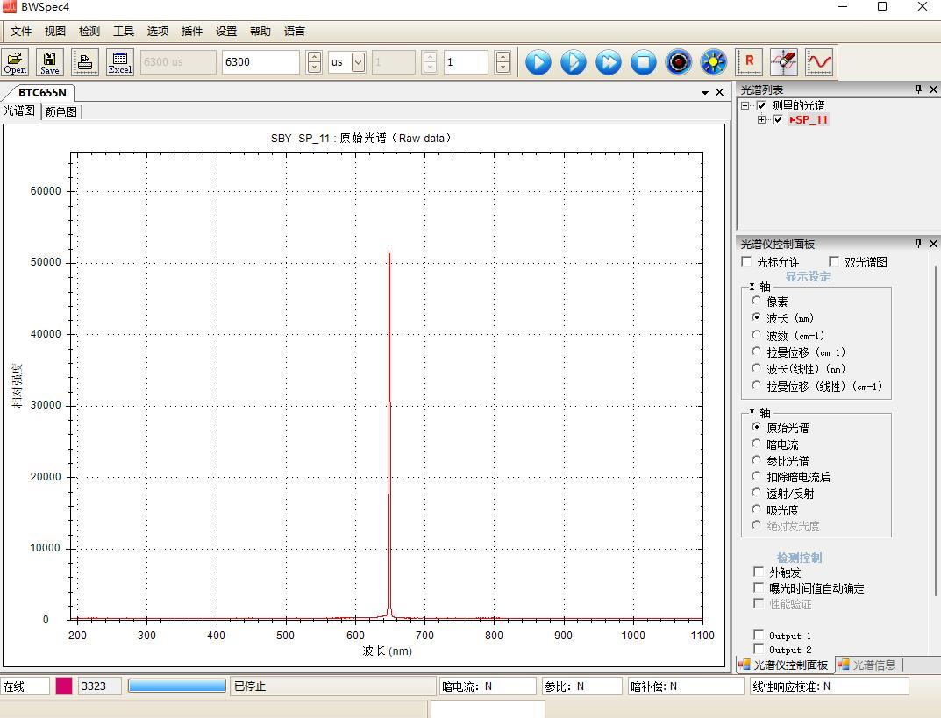Export data with the Excel icon
The image size is (941, 718).
[x=120, y=61]
